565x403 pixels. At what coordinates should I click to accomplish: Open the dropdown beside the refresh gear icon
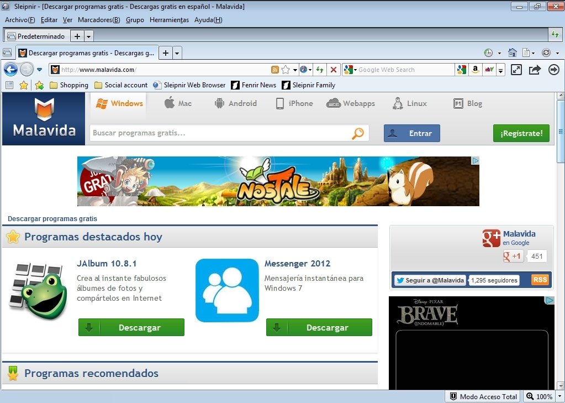click(557, 54)
